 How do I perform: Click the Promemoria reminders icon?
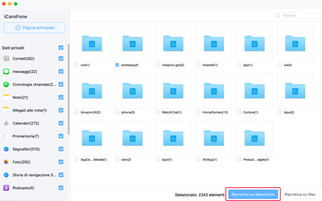tap(6, 136)
